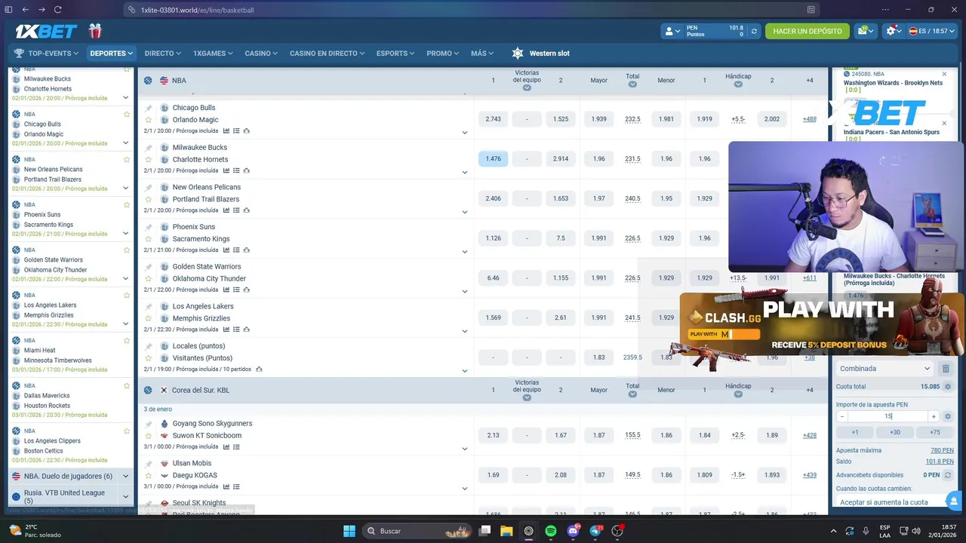The height and width of the screenshot is (543, 966).
Task: Reload the page in the browser
Action: pos(58,10)
